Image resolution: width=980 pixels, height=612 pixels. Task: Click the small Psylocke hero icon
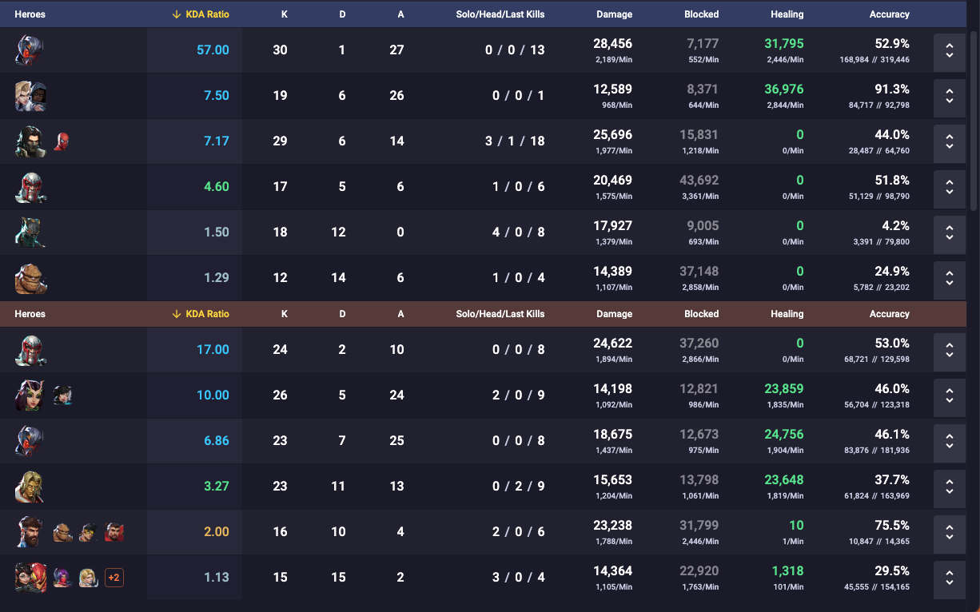pos(62,578)
